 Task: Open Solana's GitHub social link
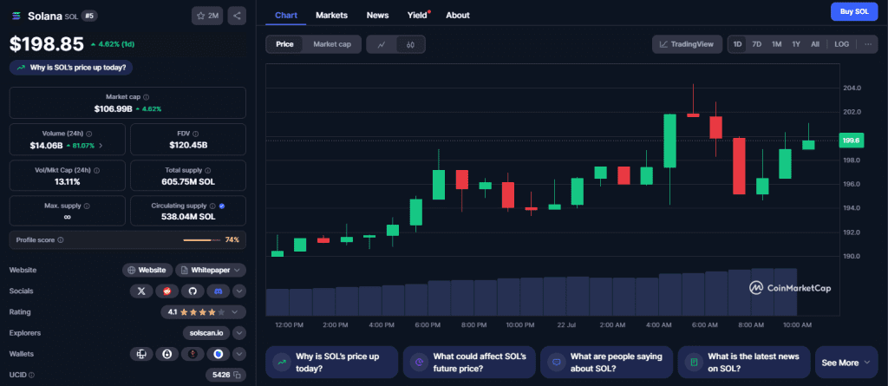(192, 291)
